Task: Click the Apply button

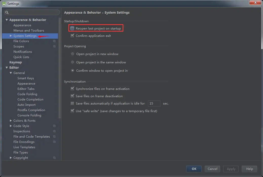Action: [231, 169]
